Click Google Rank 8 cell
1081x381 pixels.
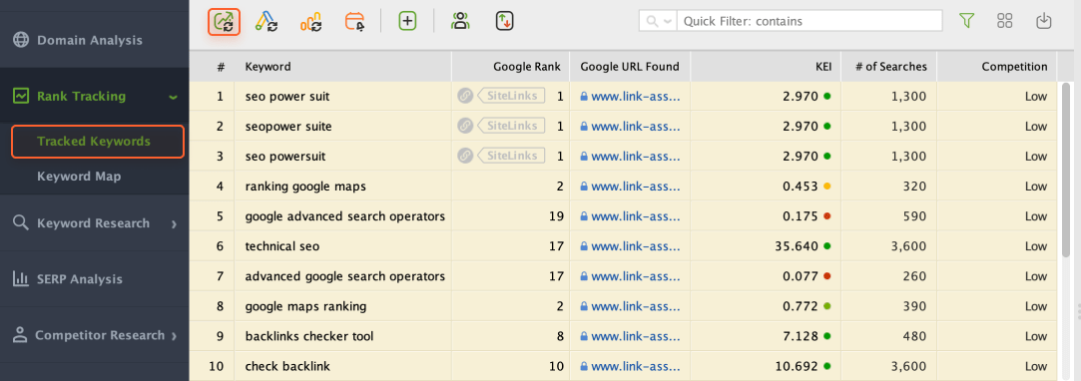tap(561, 336)
